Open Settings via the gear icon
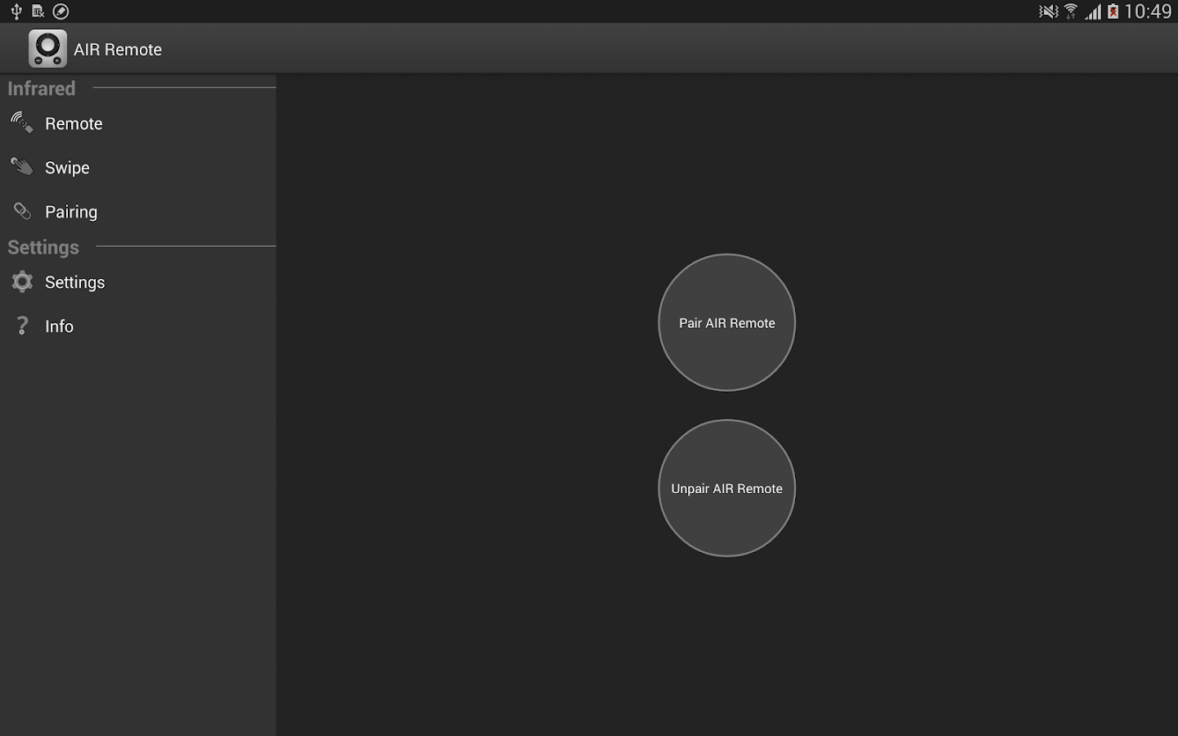 tap(21, 281)
